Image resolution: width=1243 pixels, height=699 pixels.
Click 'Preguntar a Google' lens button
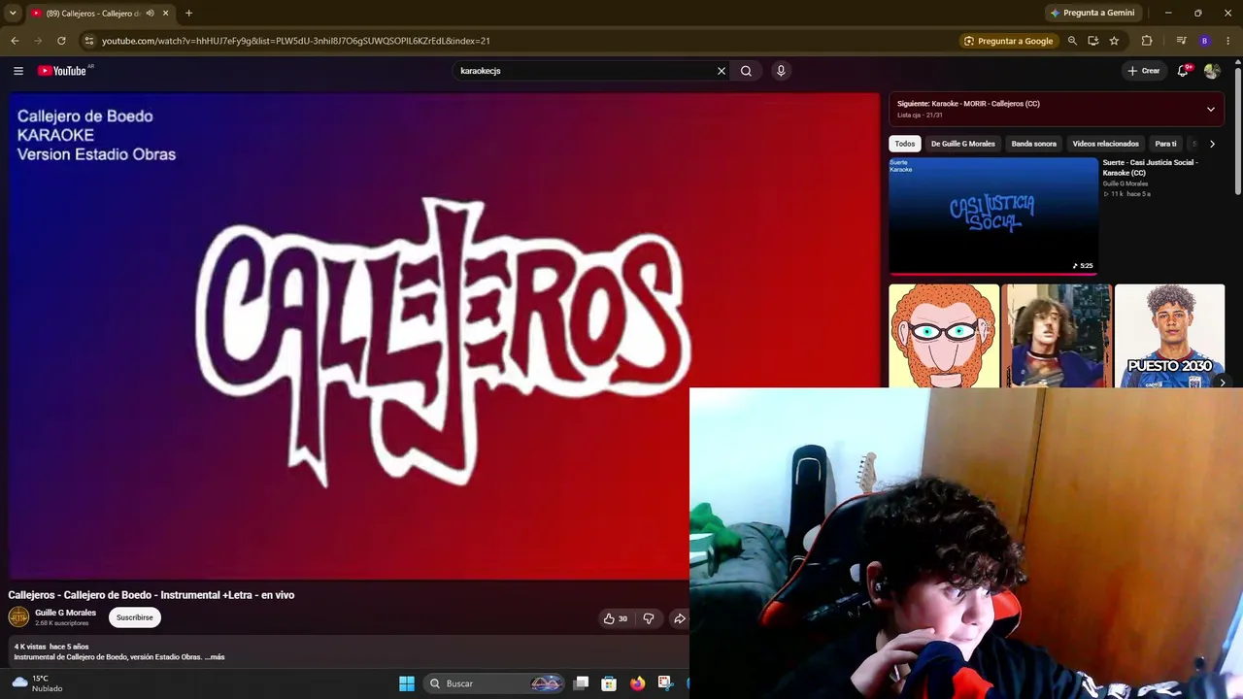(1008, 41)
